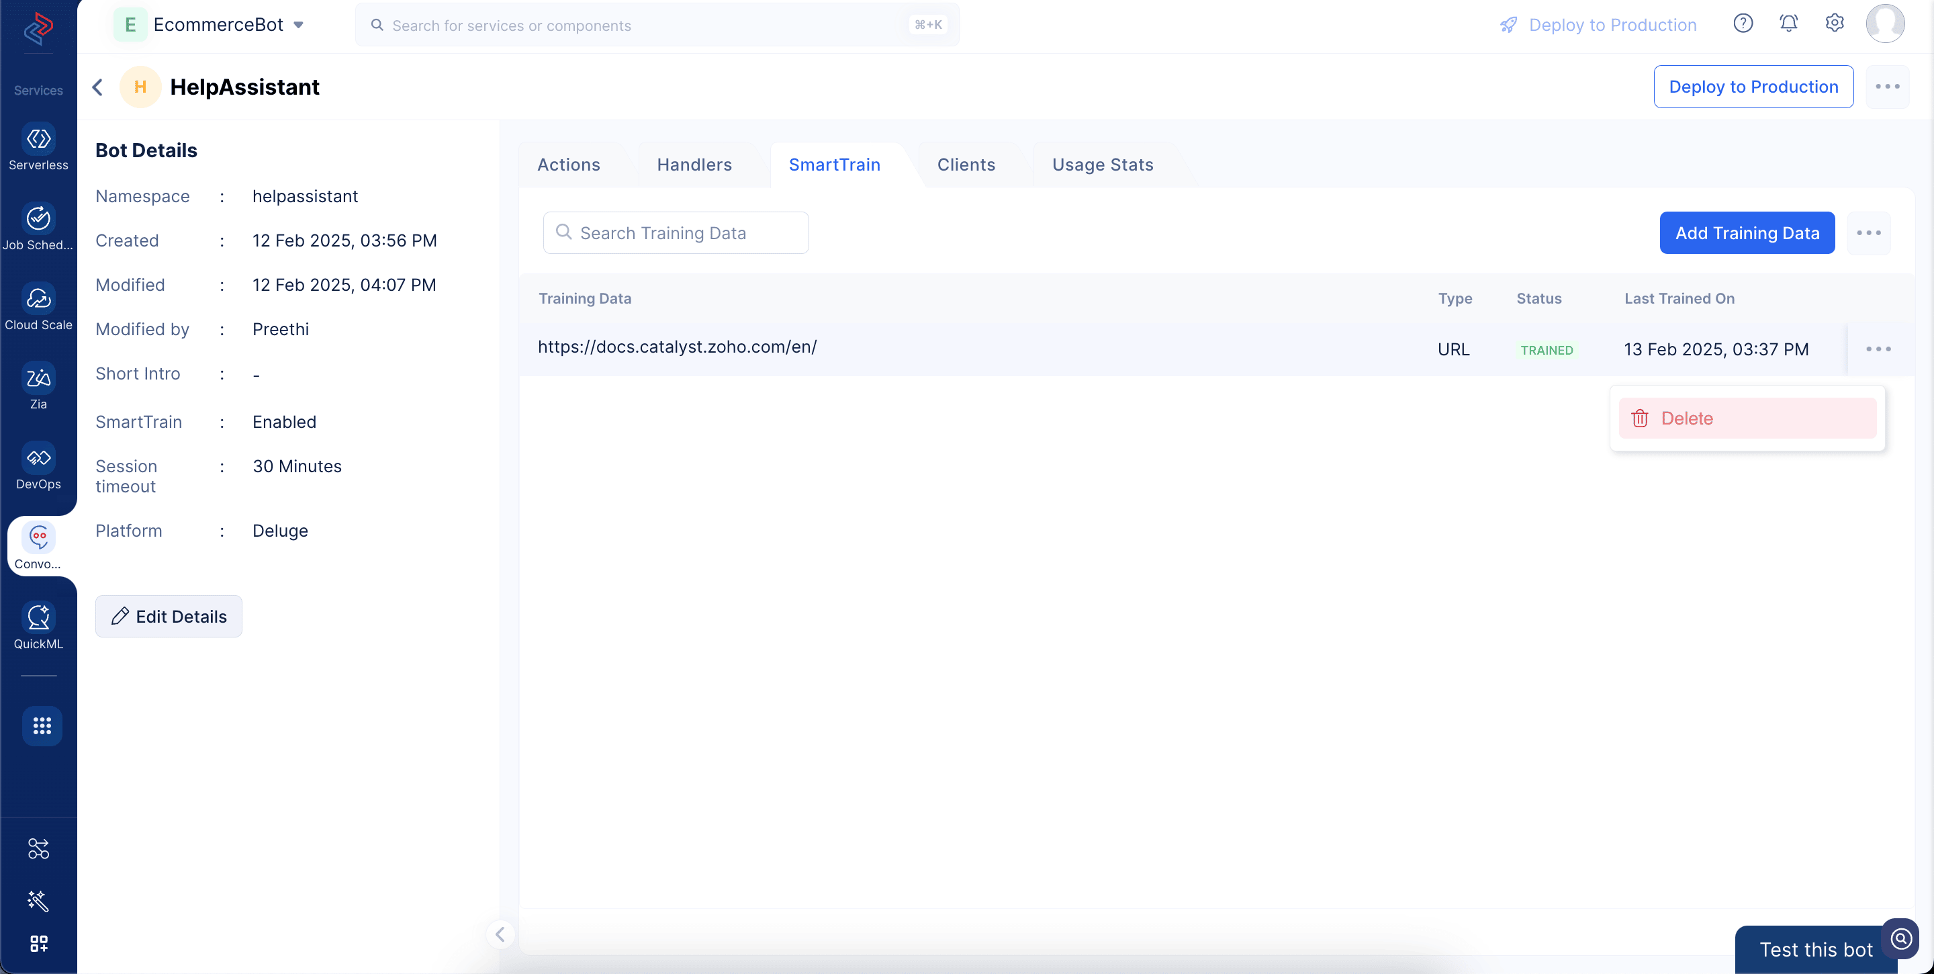1934x974 pixels.
Task: Click the 30 Minutes session timeout value
Action: pyautogui.click(x=297, y=466)
